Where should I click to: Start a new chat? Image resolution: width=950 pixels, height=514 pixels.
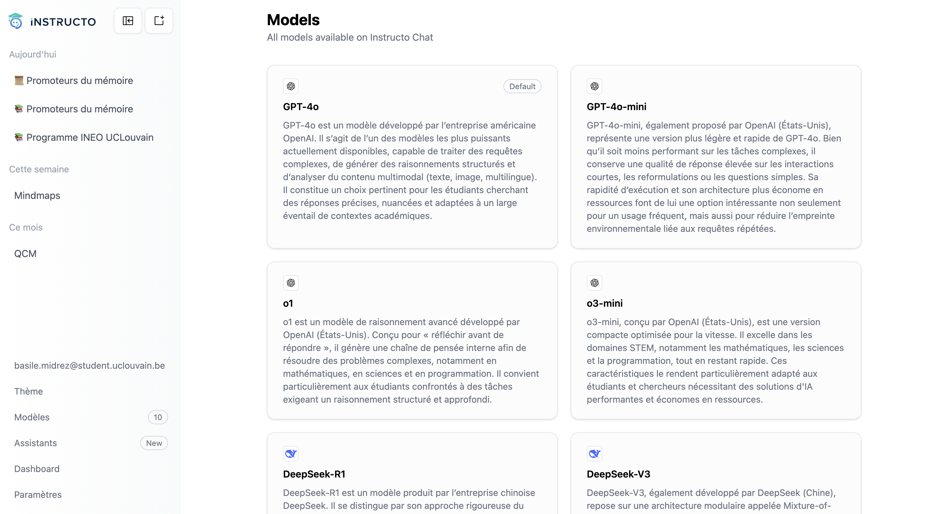[x=159, y=21]
